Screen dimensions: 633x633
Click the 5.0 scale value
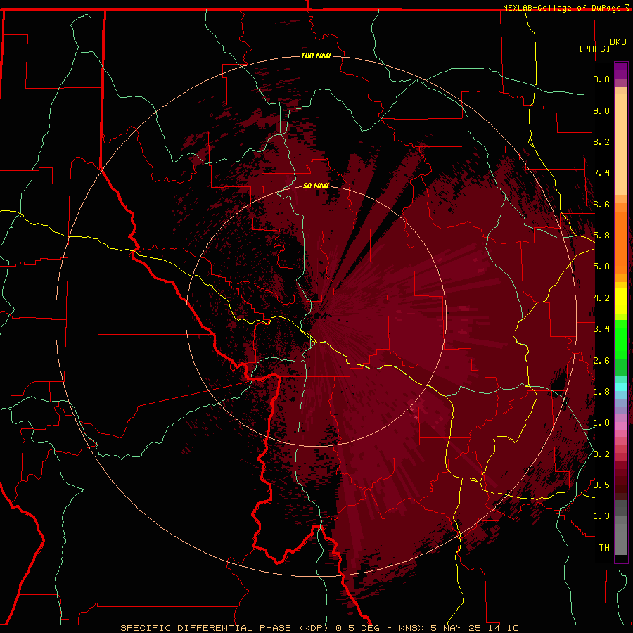pos(601,267)
